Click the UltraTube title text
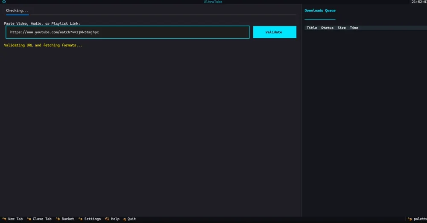The height and width of the screenshot is (223, 427). tap(213, 2)
